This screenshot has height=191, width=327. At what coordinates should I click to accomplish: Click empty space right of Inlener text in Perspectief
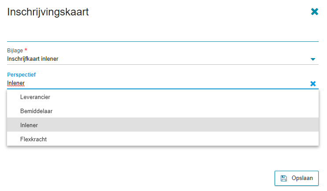(x=167, y=83)
